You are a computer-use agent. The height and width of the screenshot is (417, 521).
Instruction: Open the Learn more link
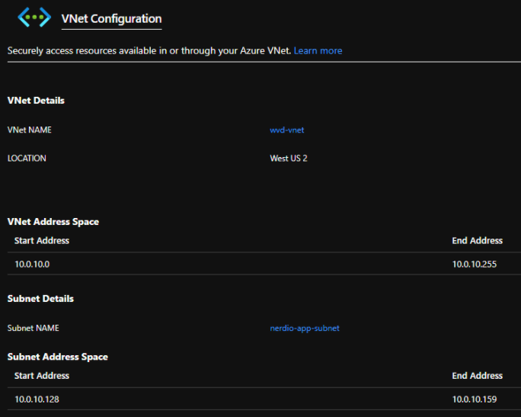(x=318, y=51)
